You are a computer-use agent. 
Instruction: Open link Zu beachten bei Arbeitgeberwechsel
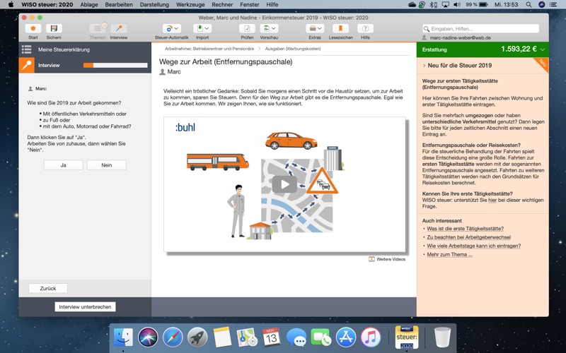coord(468,237)
